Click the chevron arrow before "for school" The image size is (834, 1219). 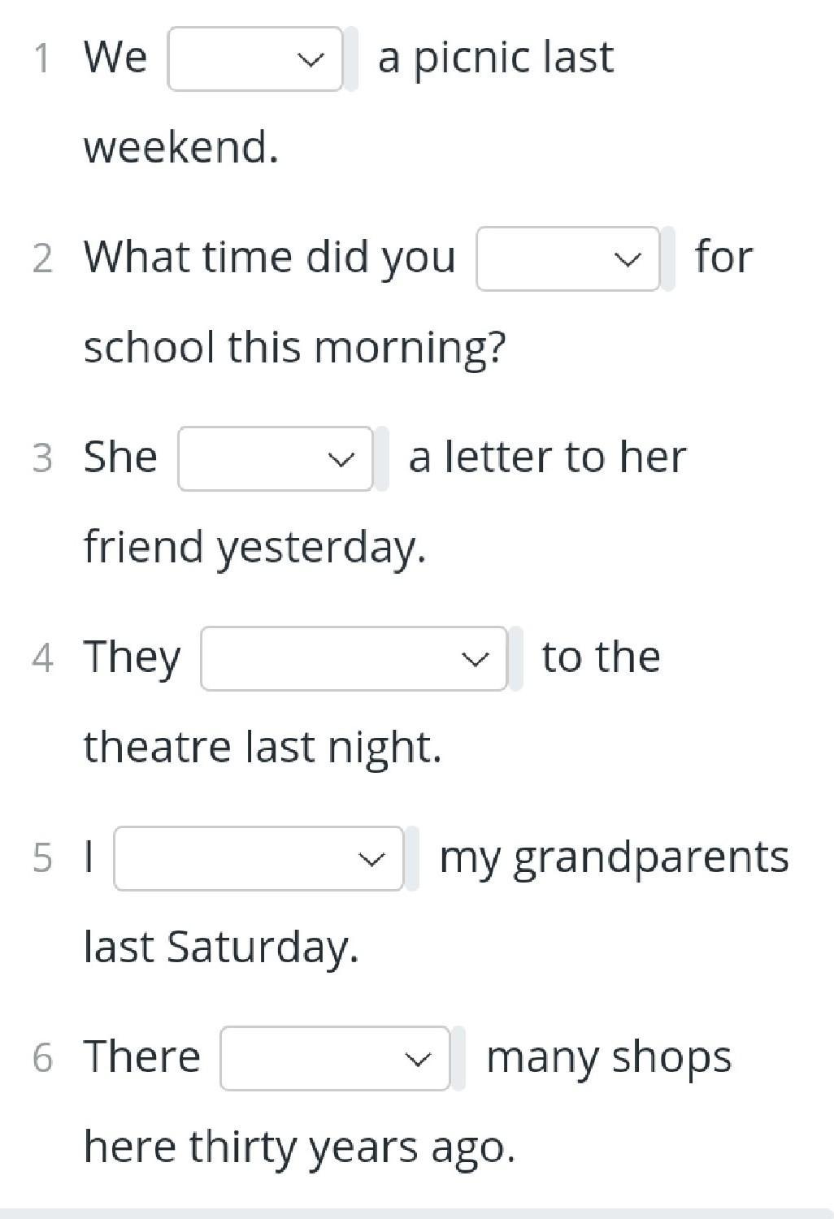[627, 259]
